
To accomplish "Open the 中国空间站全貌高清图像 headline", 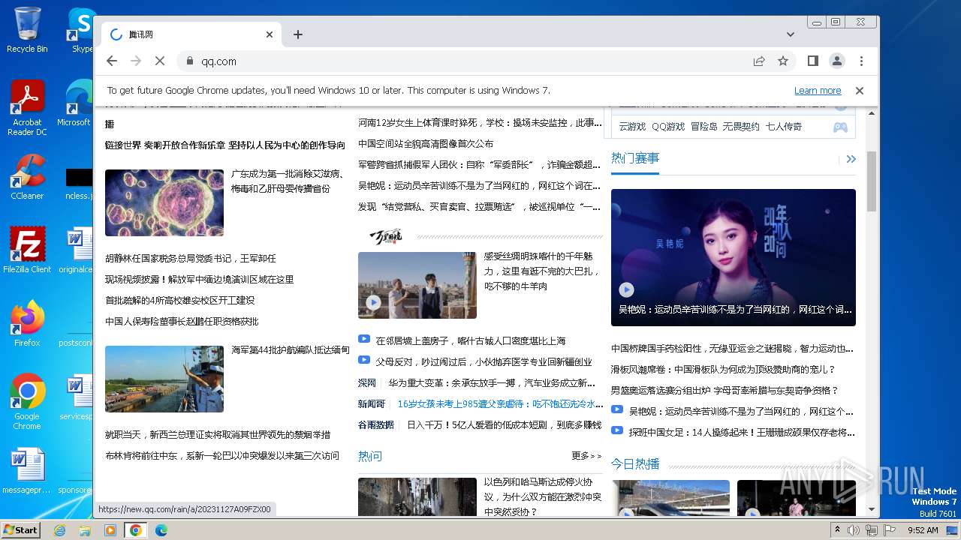I will [x=426, y=144].
